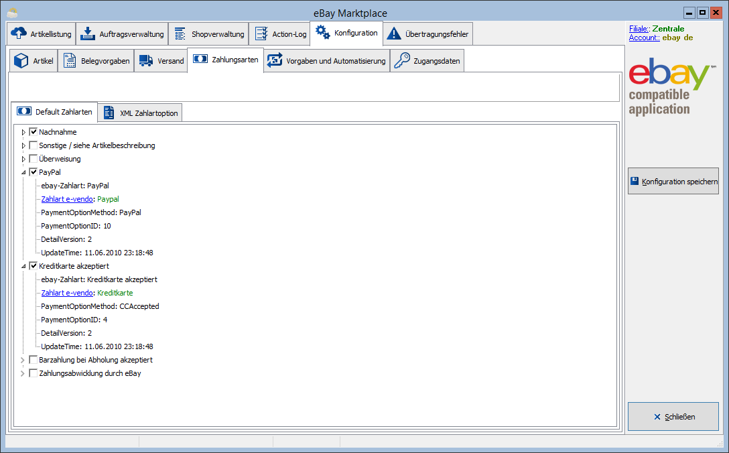Select row PaymentOptionMethod: CCAccepted
The height and width of the screenshot is (453, 729).
coord(100,306)
